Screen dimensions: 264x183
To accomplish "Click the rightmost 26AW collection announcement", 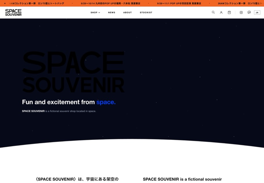I will click(x=241, y=3).
